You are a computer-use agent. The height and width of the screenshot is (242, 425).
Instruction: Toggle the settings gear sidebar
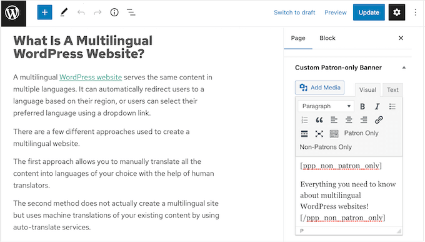coord(397,13)
